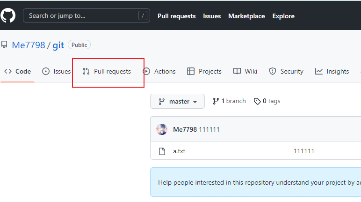361x202 pixels.
Task: Open Me7798 commit author link
Action: (185, 129)
